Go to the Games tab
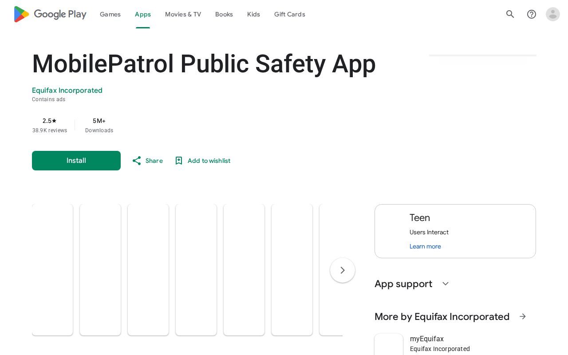 pyautogui.click(x=110, y=14)
